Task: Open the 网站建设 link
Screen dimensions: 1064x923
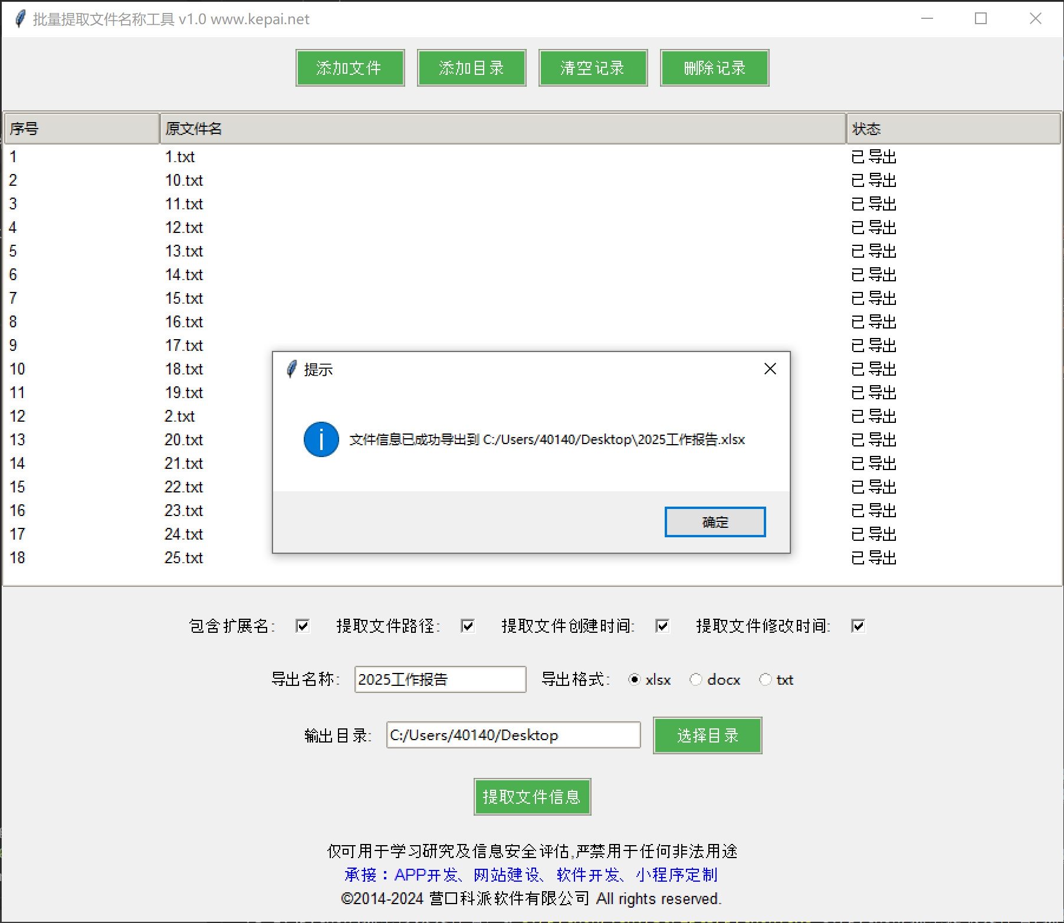Action: [507, 875]
